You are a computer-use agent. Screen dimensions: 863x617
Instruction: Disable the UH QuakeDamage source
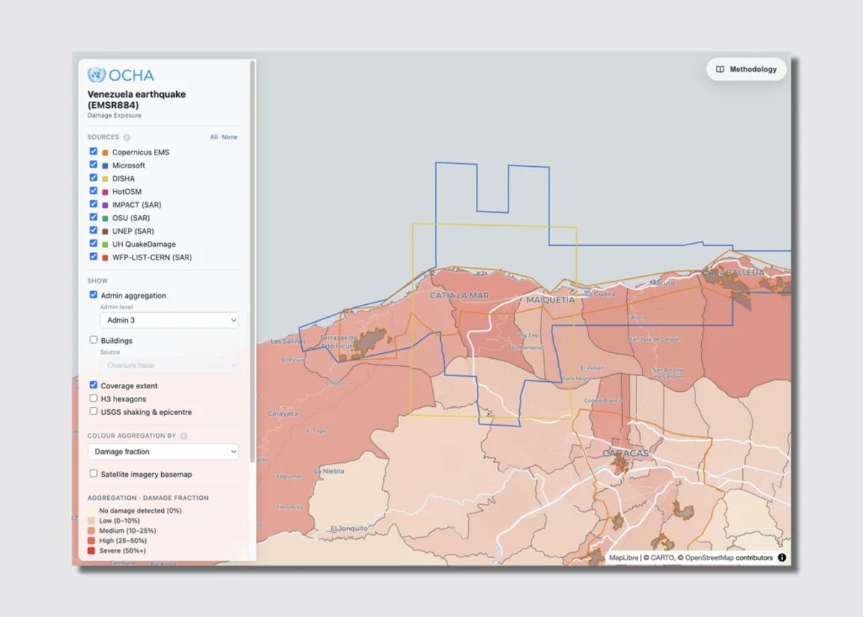click(x=93, y=244)
